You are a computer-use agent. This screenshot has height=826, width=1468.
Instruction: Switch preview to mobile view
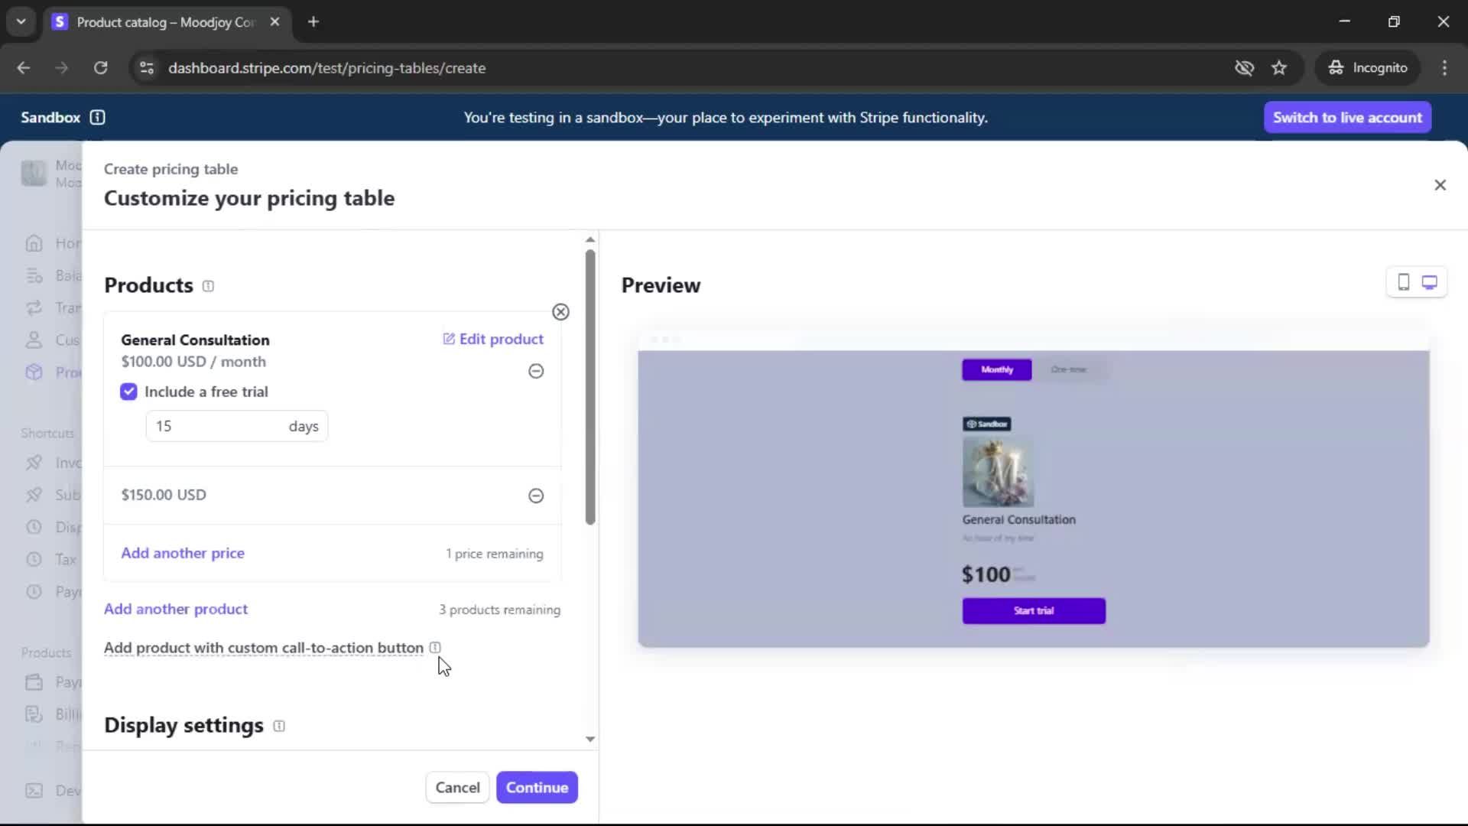tap(1403, 282)
